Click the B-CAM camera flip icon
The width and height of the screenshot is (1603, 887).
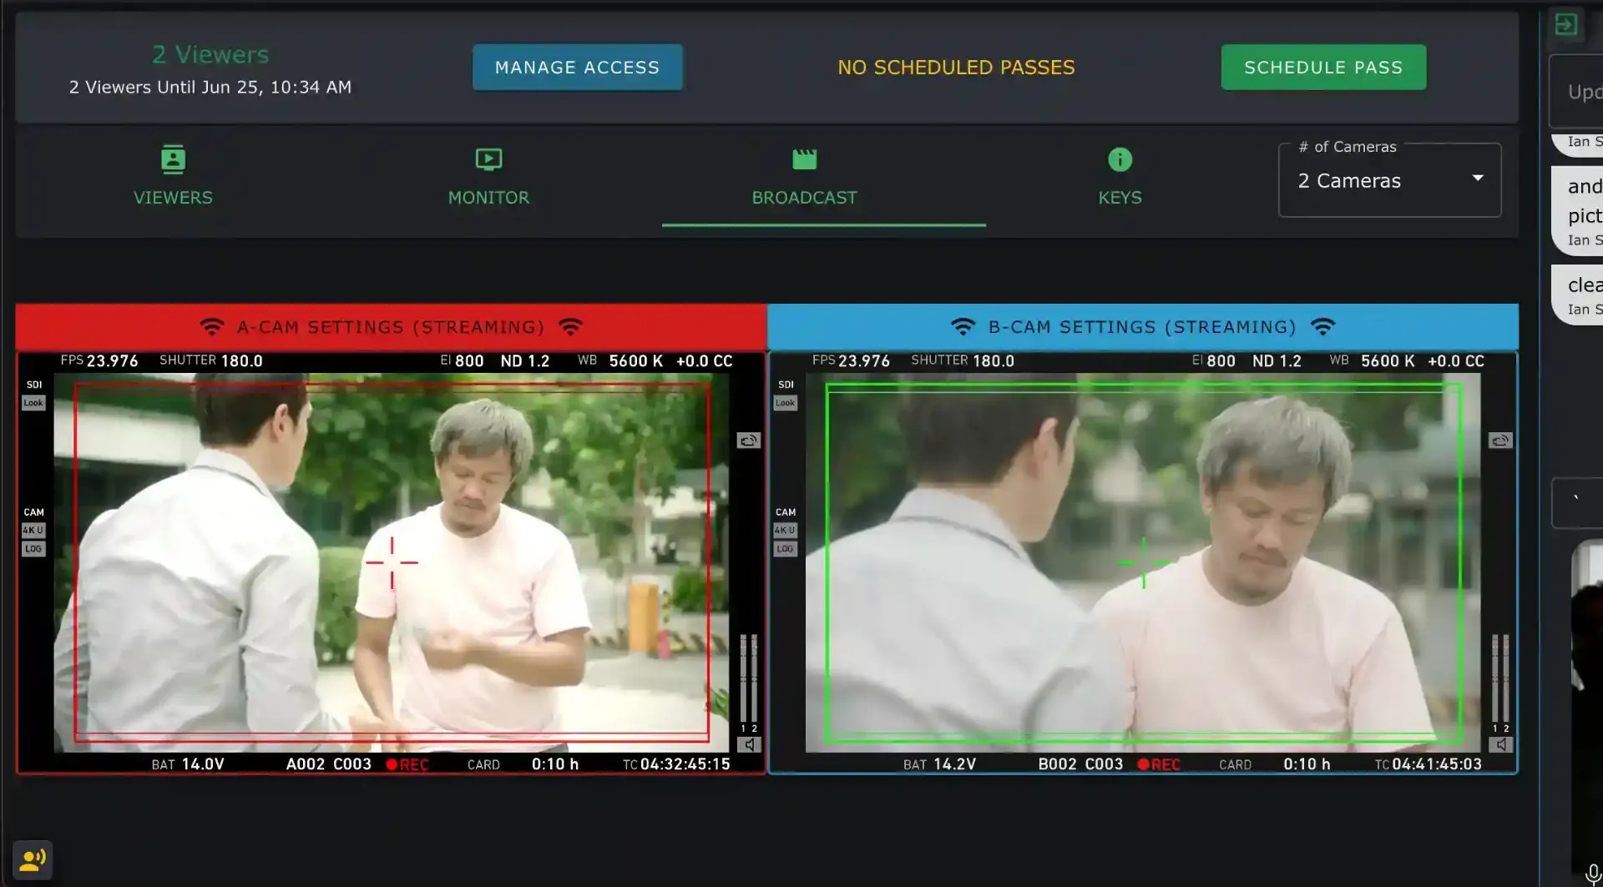(1499, 441)
